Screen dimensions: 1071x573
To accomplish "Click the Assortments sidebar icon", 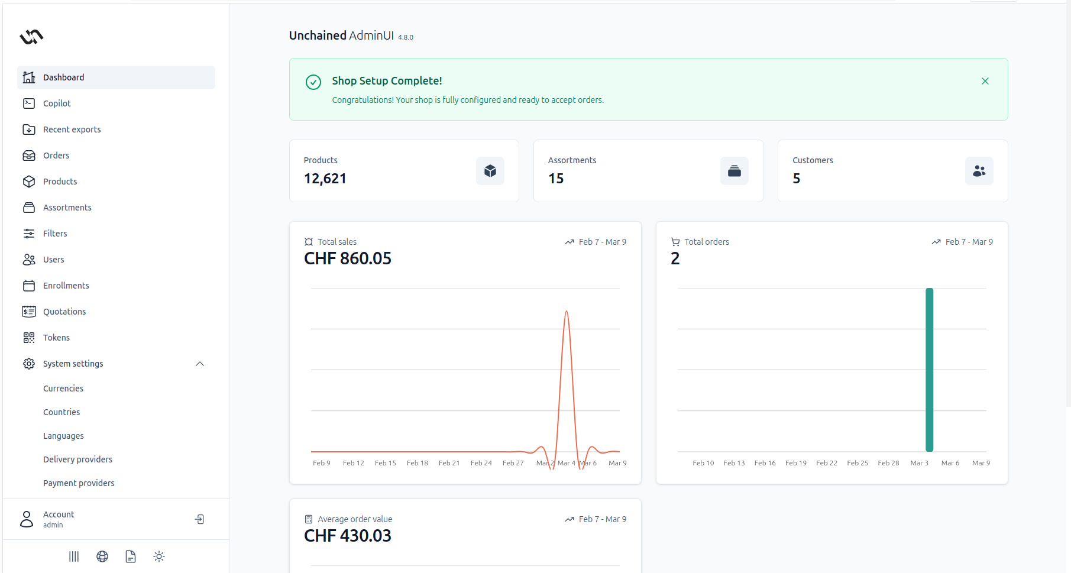I will pos(29,208).
